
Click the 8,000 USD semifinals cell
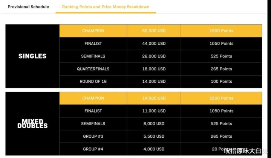coord(154,124)
